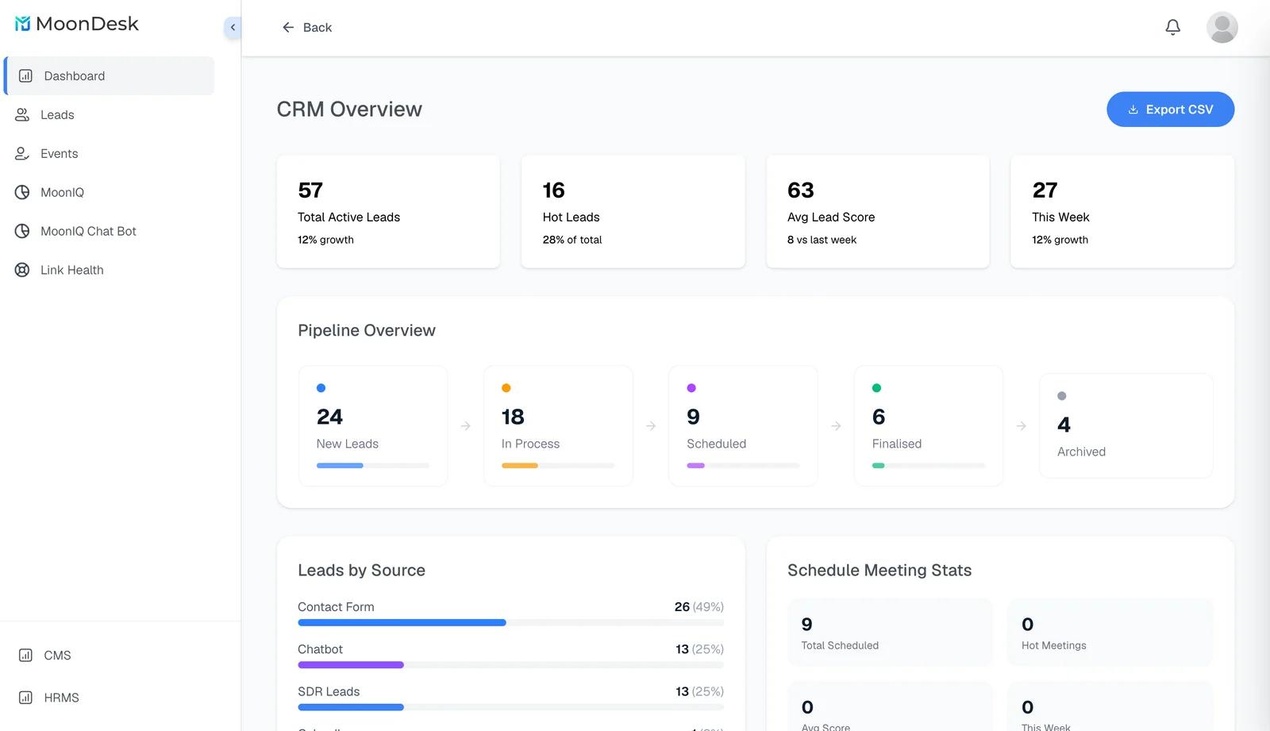1270x731 pixels.
Task: Click the Leads people icon
Action: pyautogui.click(x=22, y=115)
